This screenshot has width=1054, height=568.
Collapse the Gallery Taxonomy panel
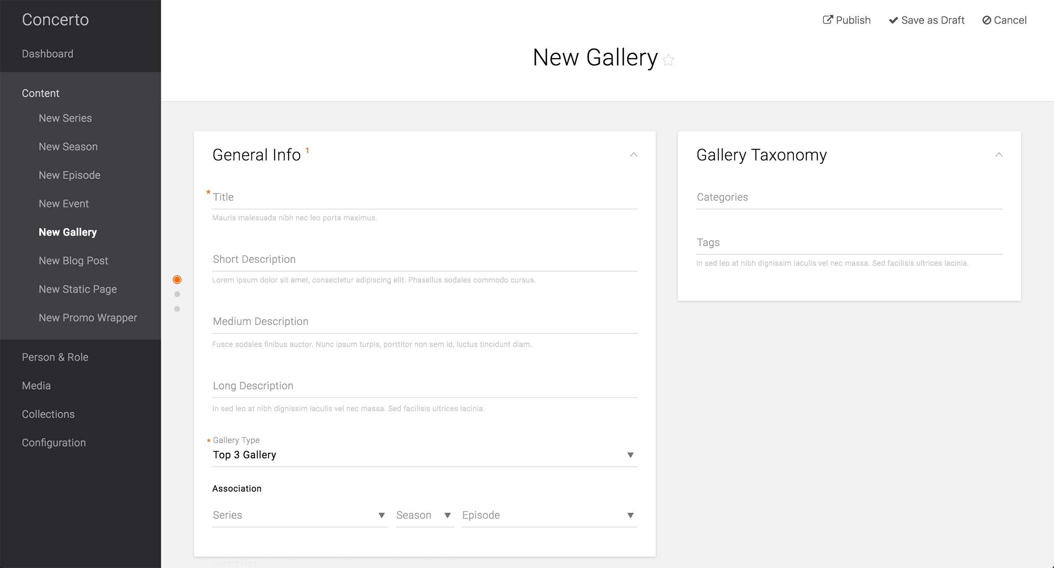pyautogui.click(x=998, y=155)
